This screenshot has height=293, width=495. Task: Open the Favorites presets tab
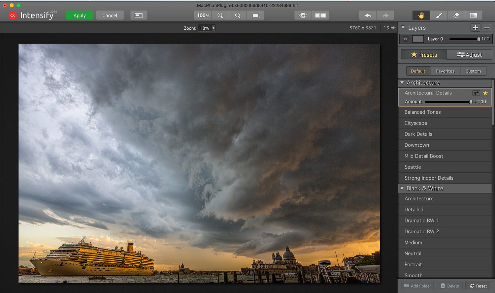coord(445,71)
